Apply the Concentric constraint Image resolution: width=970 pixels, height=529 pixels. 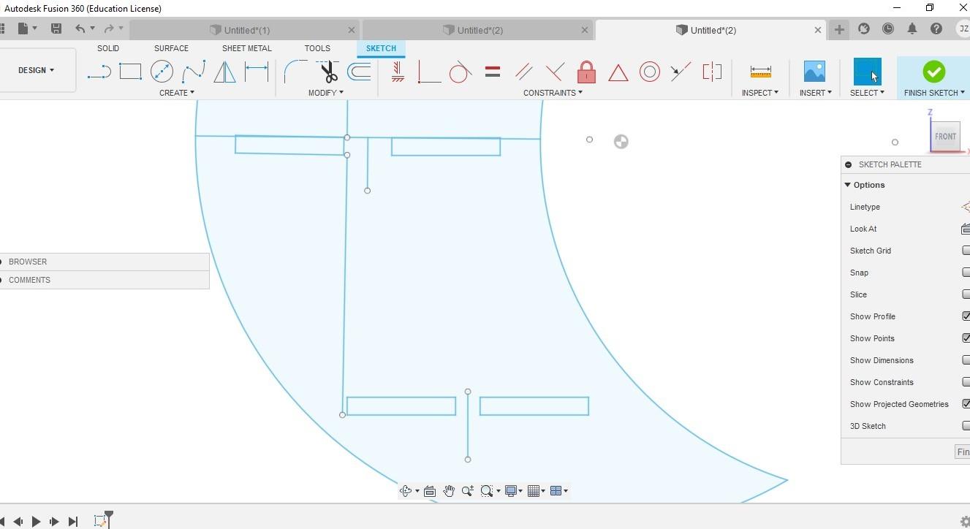click(649, 72)
